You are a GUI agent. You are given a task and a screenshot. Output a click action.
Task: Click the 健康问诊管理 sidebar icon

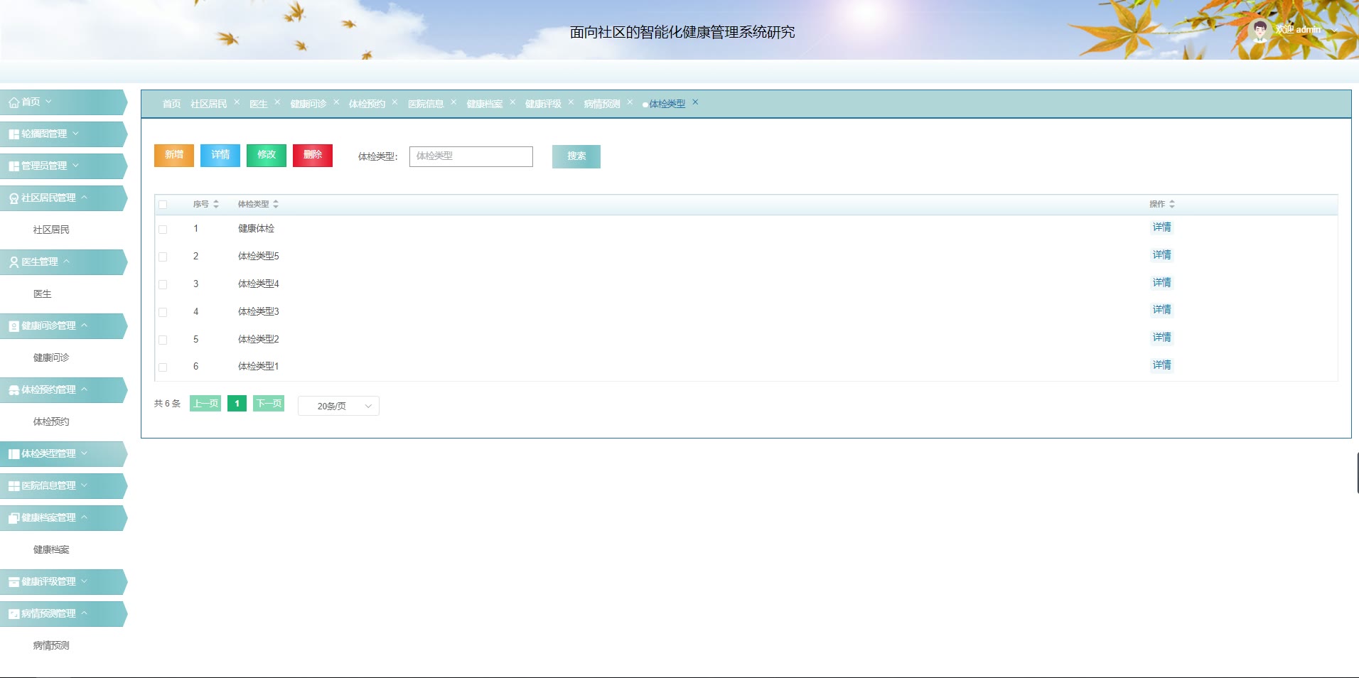tap(14, 326)
